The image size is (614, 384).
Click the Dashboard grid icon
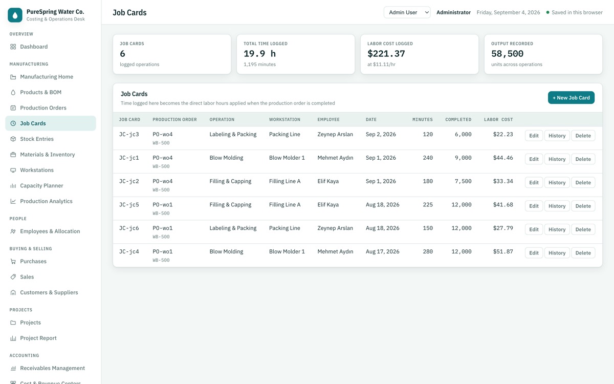tap(13, 47)
